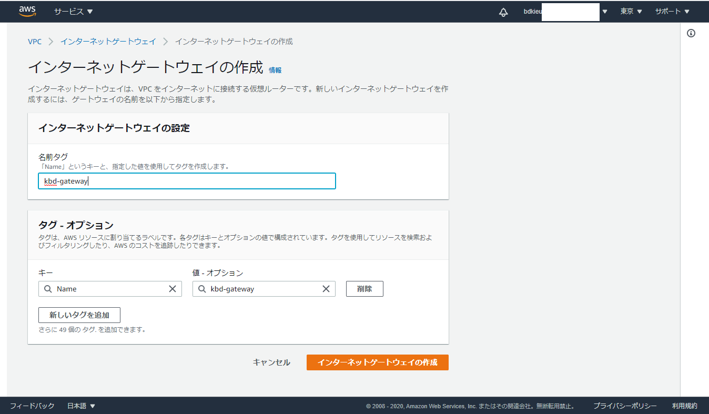Click キャンセル button
The width and height of the screenshot is (709, 414).
271,362
